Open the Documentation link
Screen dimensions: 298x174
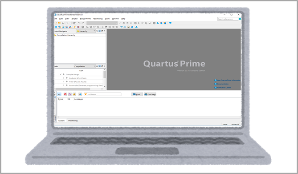[223, 84]
